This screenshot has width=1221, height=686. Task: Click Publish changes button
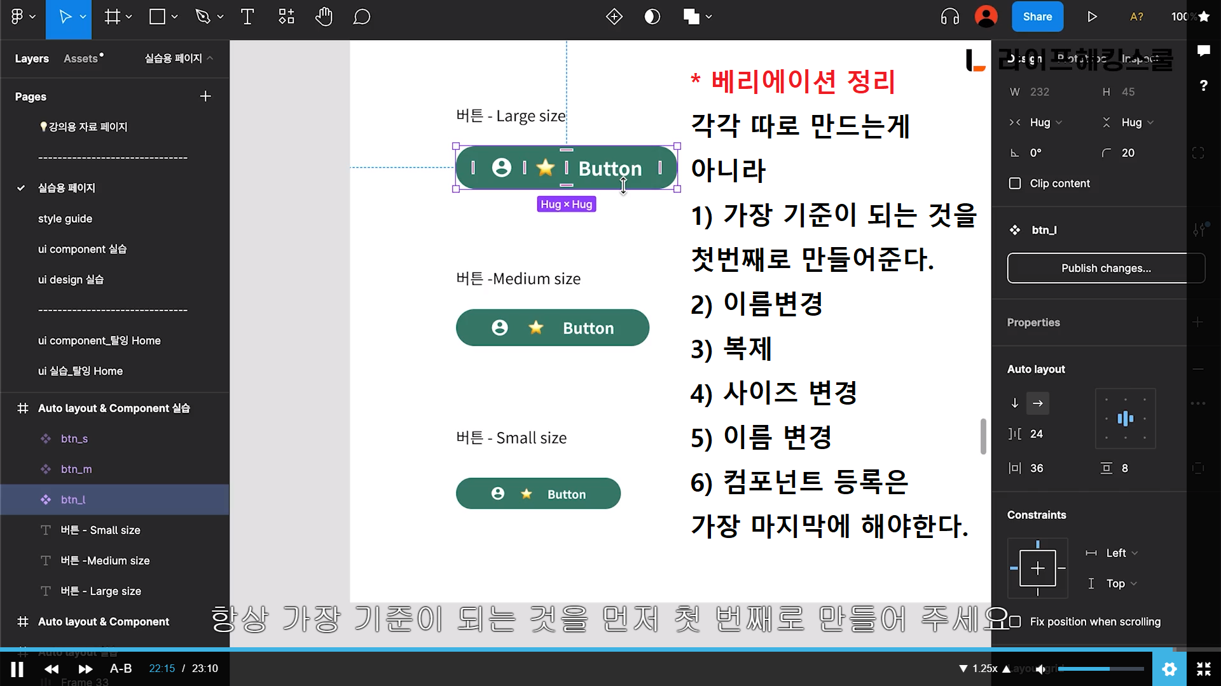1105,268
